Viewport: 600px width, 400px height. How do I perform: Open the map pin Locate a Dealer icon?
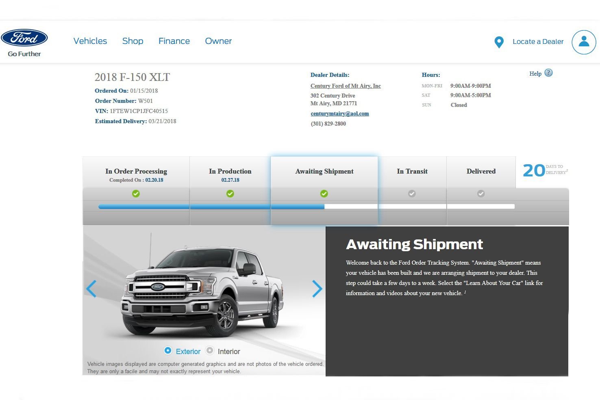499,42
